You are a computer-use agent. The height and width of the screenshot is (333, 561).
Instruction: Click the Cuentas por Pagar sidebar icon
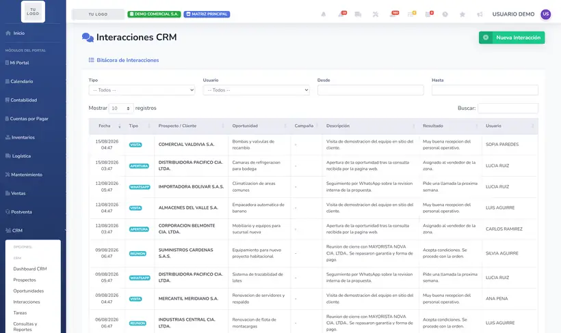click(7, 119)
